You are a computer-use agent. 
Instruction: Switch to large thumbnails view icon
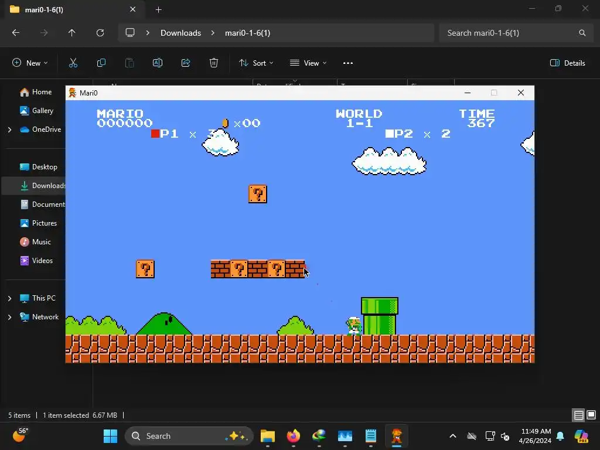(591, 415)
